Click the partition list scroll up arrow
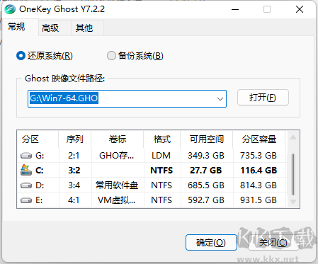The image size is (318, 264). tap(293, 137)
